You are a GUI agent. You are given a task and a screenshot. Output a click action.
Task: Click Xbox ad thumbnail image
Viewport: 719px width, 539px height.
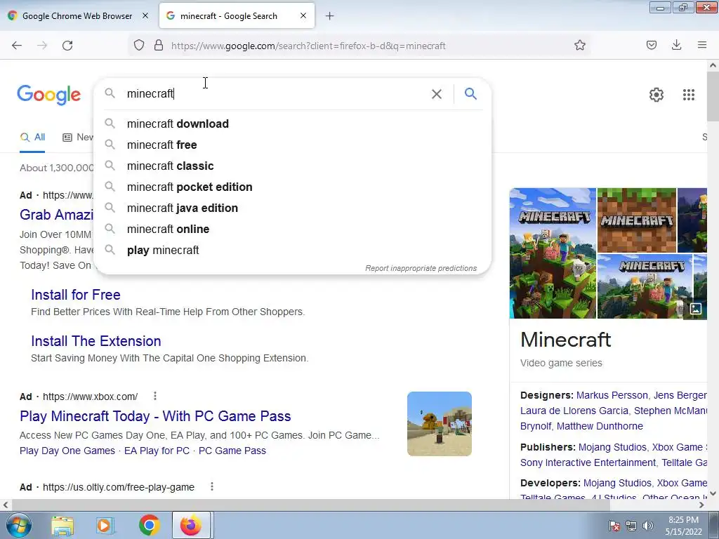tap(440, 423)
